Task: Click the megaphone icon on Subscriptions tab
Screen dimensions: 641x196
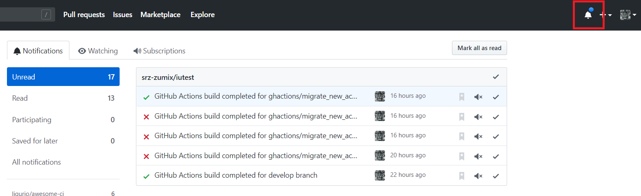Action: point(137,51)
